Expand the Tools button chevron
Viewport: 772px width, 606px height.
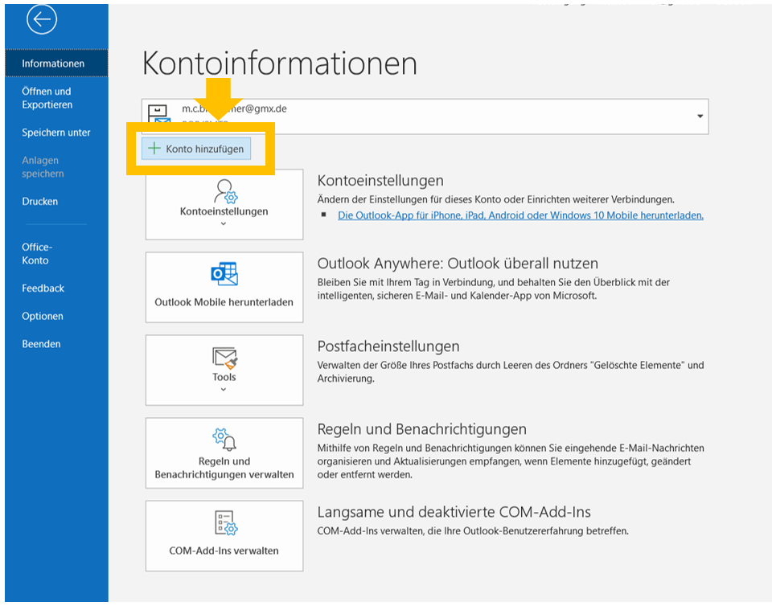pyautogui.click(x=224, y=390)
